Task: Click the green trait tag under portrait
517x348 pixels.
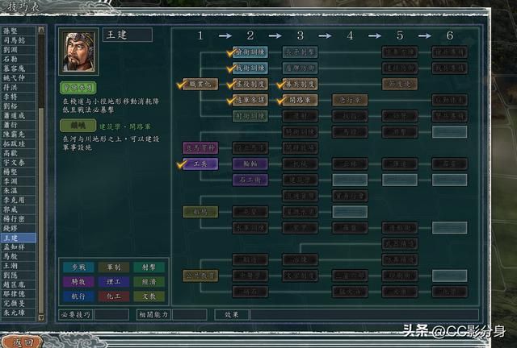Action: point(78,88)
